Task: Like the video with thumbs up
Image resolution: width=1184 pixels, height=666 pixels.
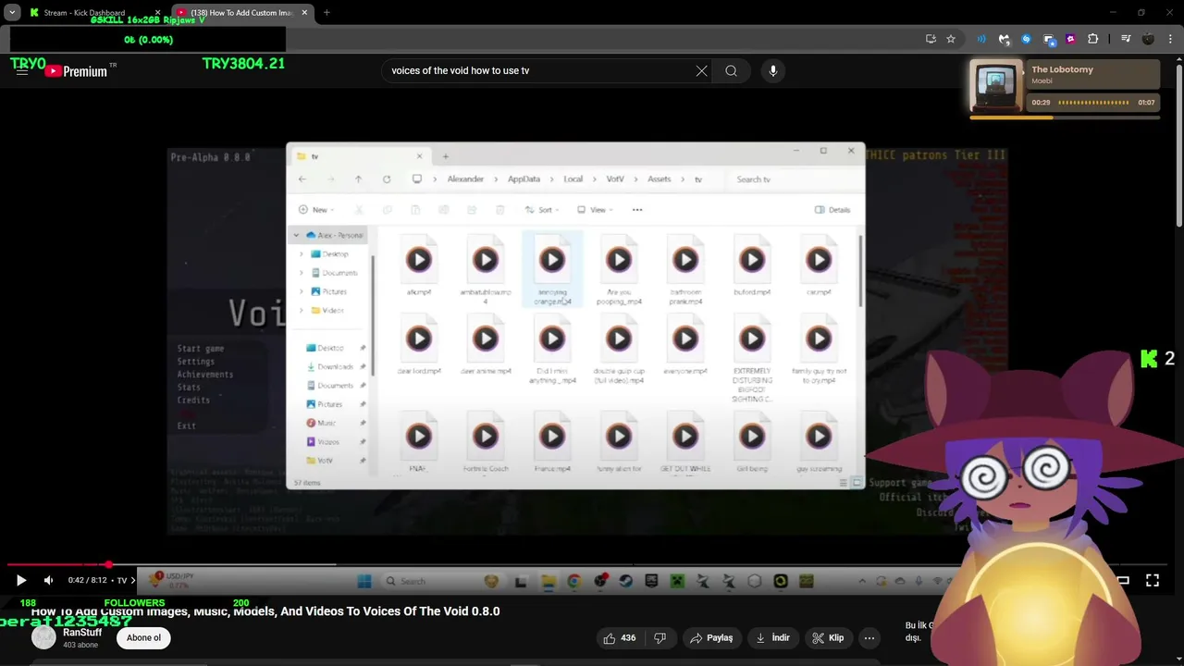Action: tap(620, 637)
